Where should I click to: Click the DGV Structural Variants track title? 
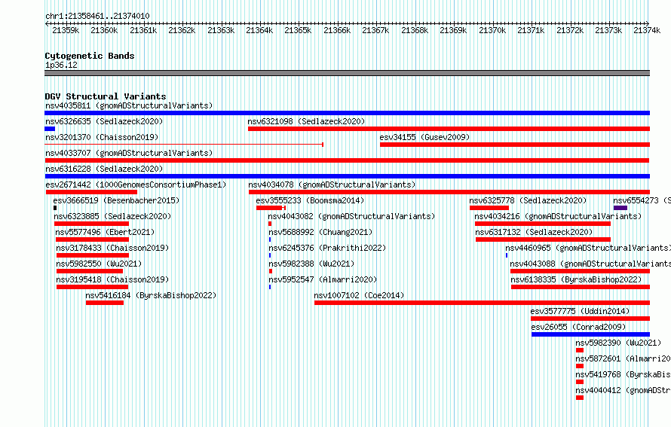click(x=106, y=96)
